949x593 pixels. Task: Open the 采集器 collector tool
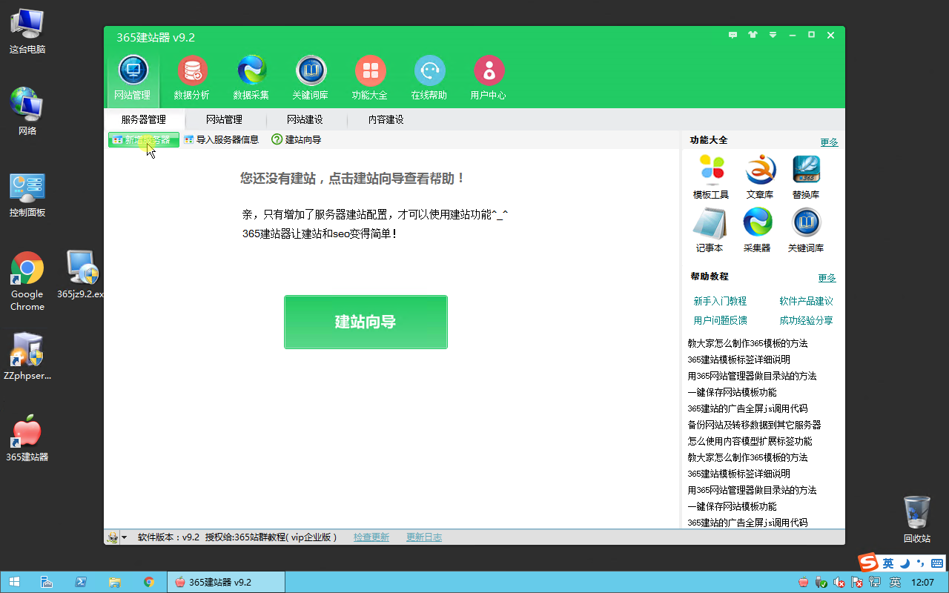tap(758, 231)
